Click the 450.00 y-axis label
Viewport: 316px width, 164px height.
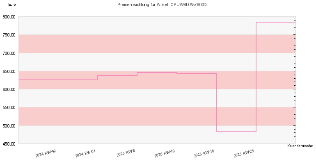[9, 144]
